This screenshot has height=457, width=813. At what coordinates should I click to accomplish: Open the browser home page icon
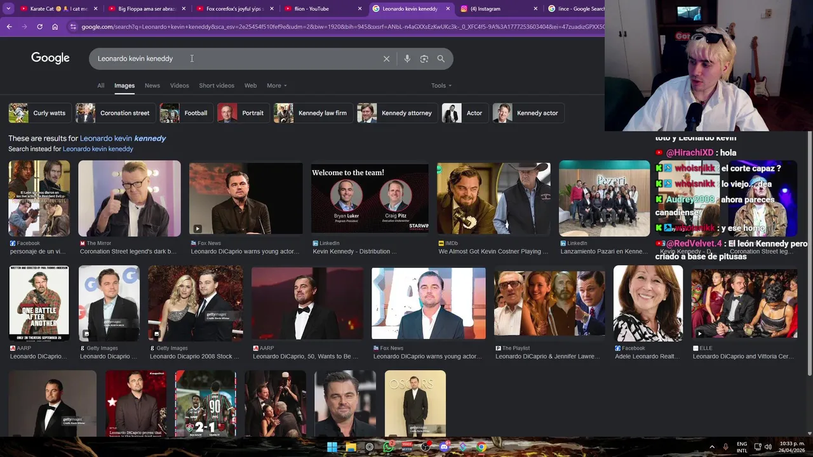tap(55, 27)
